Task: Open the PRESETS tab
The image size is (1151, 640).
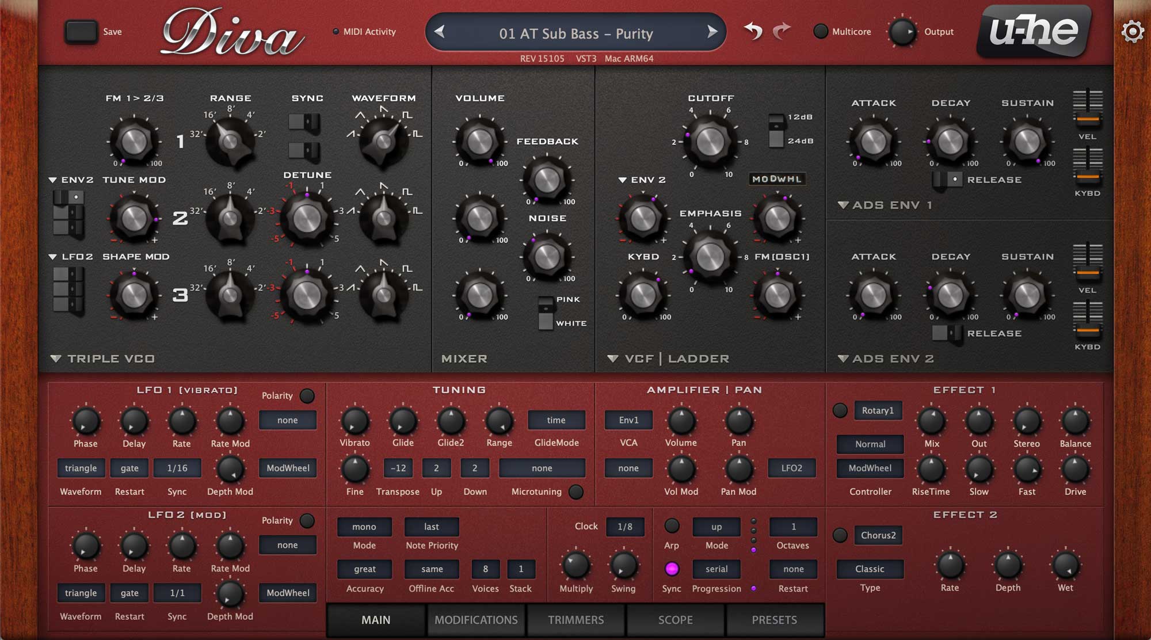Action: point(774,620)
